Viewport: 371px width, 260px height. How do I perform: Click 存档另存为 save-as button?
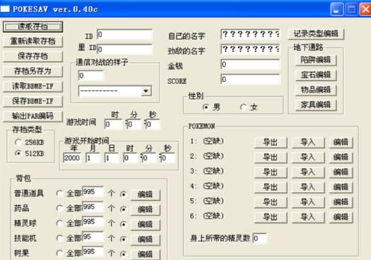(33, 71)
